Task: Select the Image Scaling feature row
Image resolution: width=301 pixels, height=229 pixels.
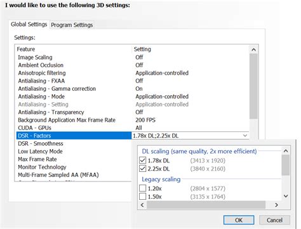Action: pos(74,57)
